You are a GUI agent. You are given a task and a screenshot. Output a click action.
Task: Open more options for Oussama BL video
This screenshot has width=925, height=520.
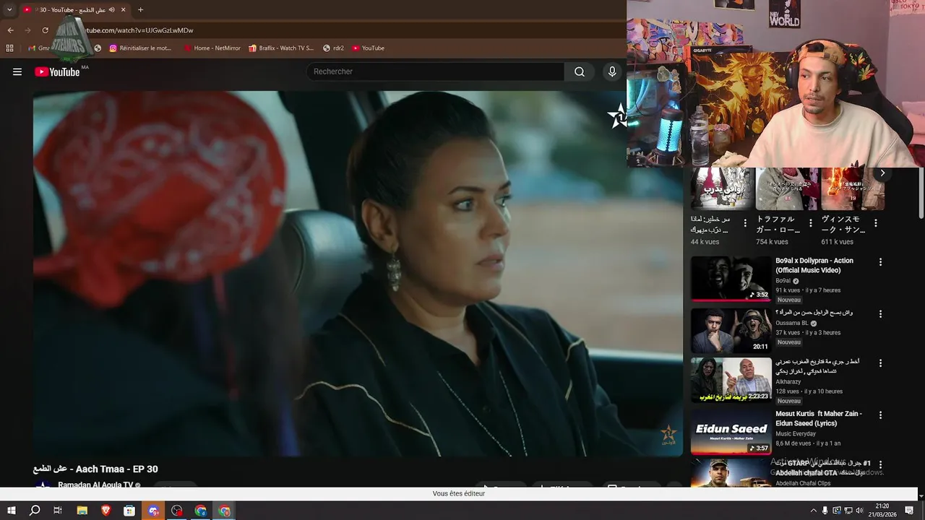point(880,314)
